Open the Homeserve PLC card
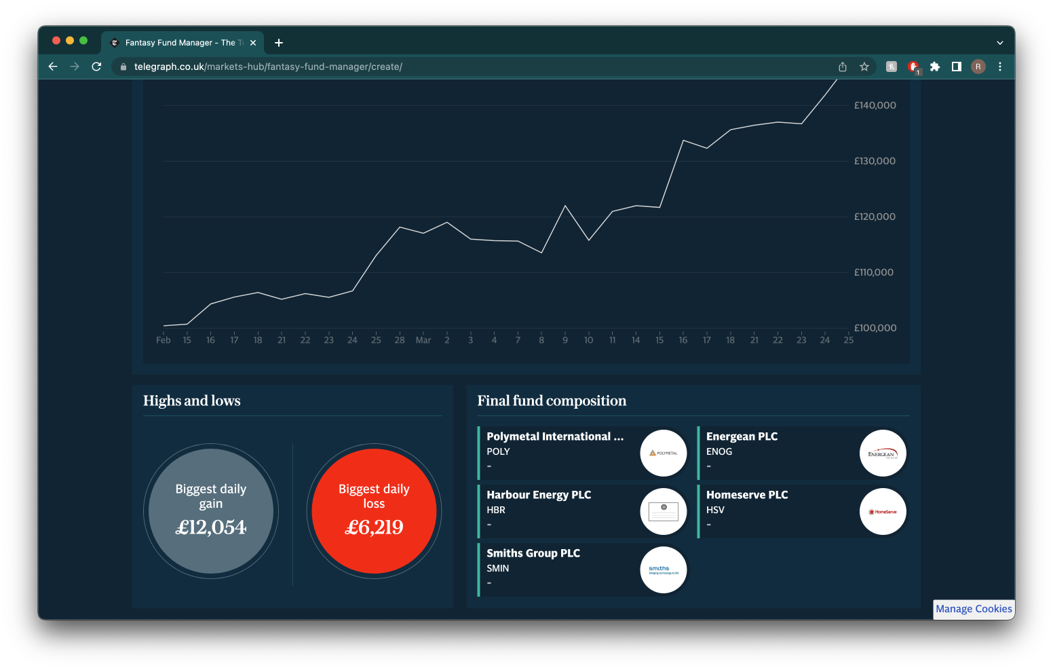The width and height of the screenshot is (1053, 670). point(803,511)
